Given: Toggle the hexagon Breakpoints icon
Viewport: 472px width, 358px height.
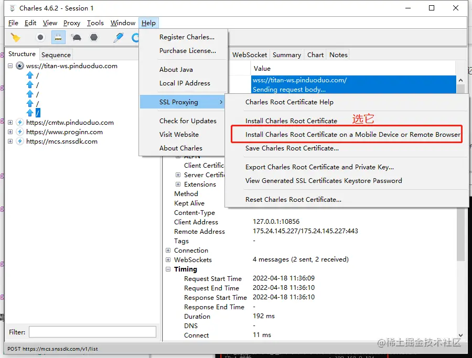Looking at the screenshot, I should click(94, 37).
